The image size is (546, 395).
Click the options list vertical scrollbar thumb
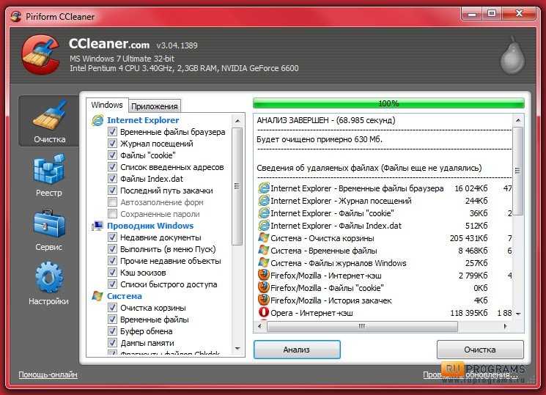[237, 186]
